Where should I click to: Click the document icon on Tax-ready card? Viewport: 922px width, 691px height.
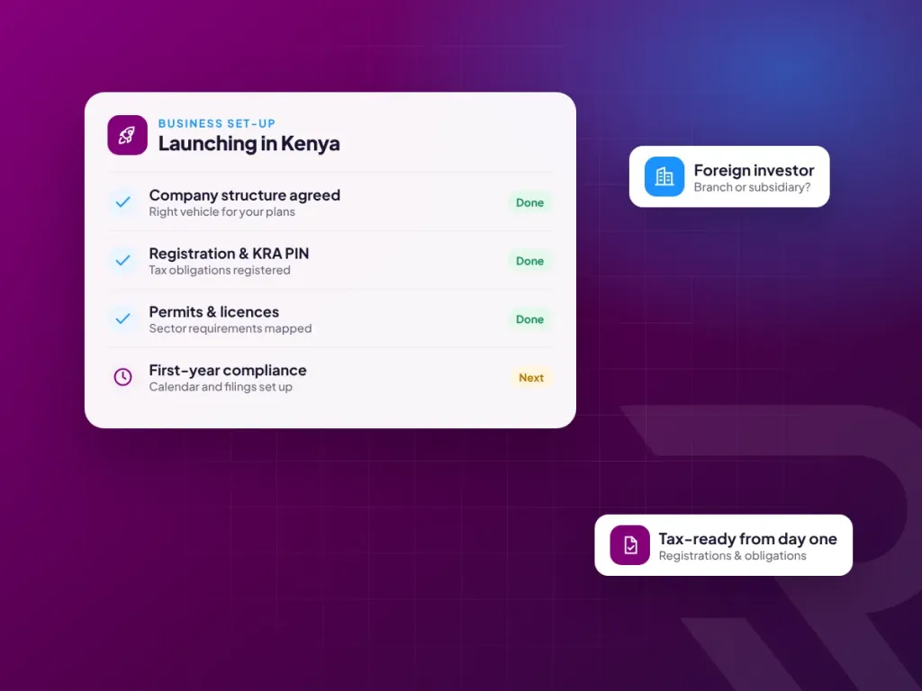(629, 544)
